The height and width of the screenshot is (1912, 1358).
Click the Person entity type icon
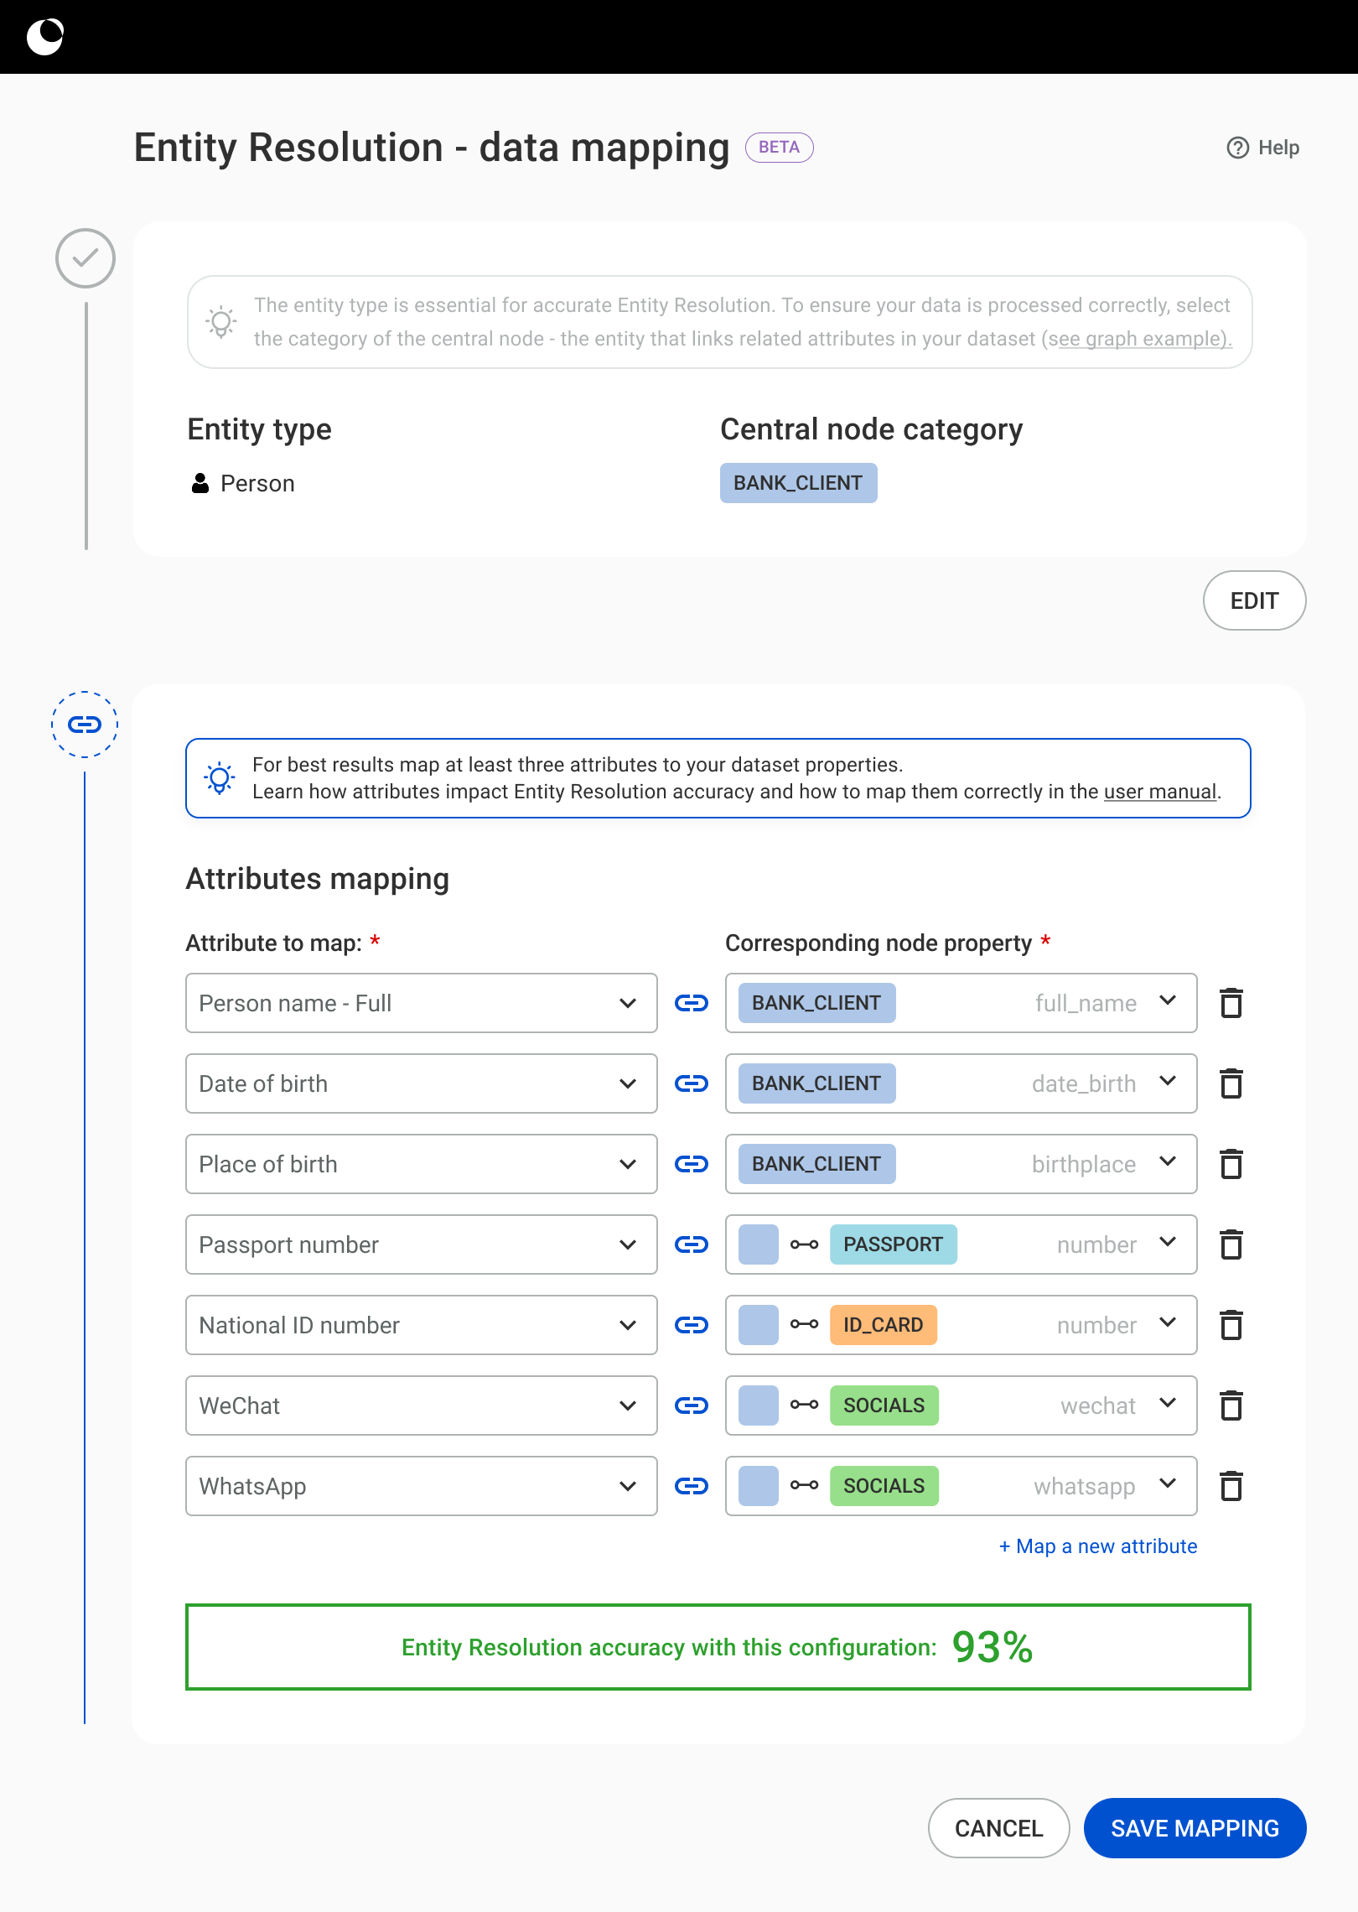200,483
